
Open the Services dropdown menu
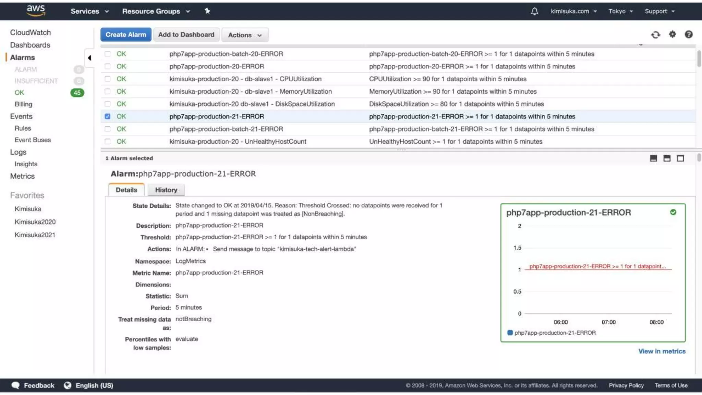[x=89, y=11]
